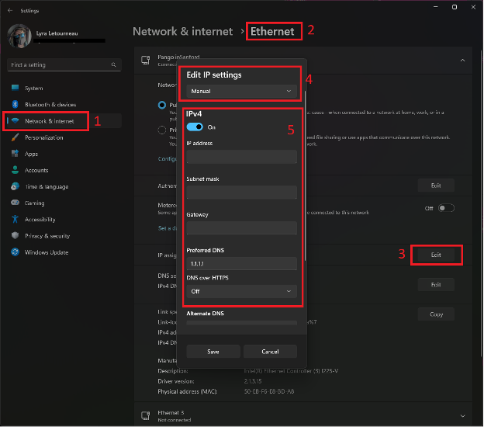The height and width of the screenshot is (427, 484).
Task: Expand the DNS over HTTPS dropdown
Action: click(242, 291)
